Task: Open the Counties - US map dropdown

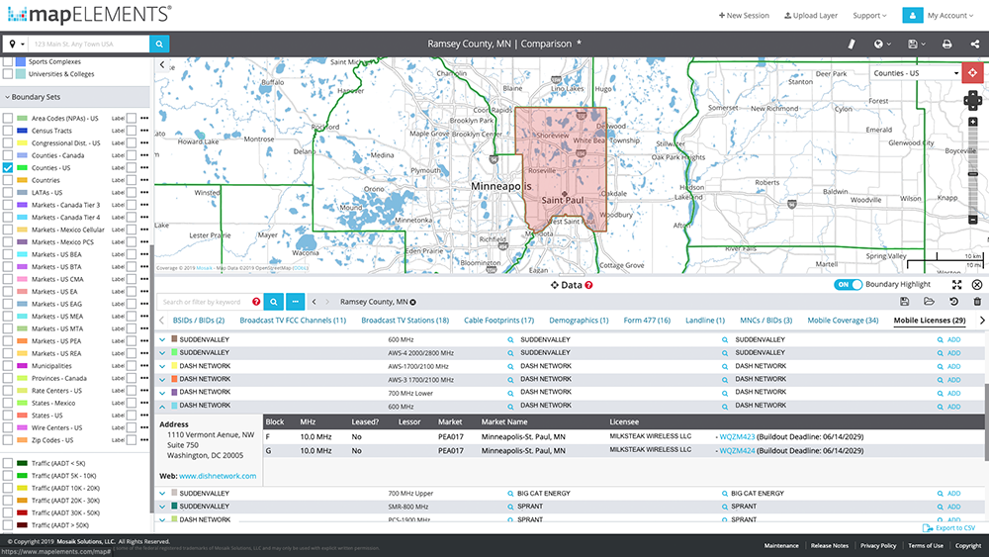Action: tap(917, 73)
